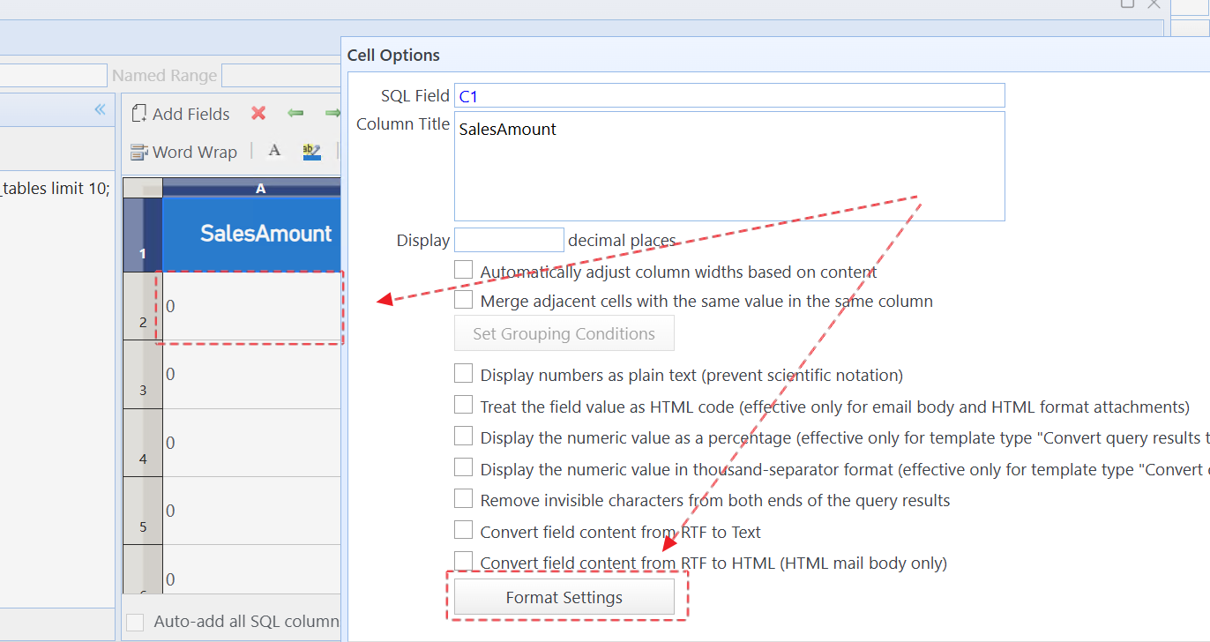Open the highlight color icon
This screenshot has width=1210, height=642.
[x=311, y=151]
